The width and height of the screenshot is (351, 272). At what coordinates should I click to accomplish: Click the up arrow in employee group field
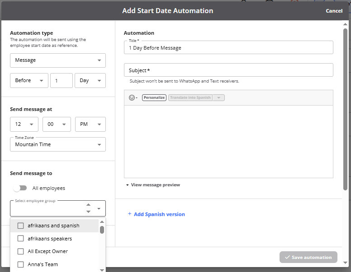[x=88, y=205]
